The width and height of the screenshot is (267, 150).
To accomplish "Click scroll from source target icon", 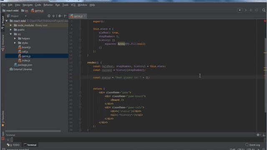I will tap(49, 16).
